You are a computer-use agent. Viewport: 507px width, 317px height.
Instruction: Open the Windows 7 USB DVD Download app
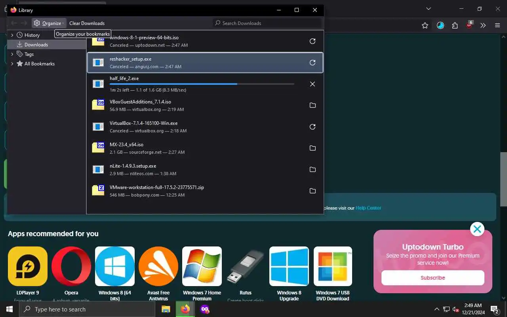(333, 266)
